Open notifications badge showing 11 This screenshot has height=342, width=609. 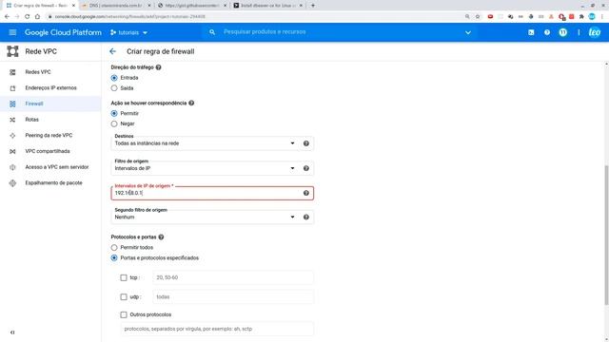562,32
